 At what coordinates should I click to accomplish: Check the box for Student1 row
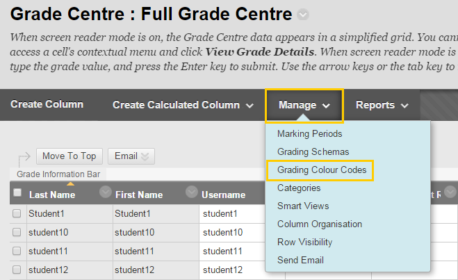[17, 214]
